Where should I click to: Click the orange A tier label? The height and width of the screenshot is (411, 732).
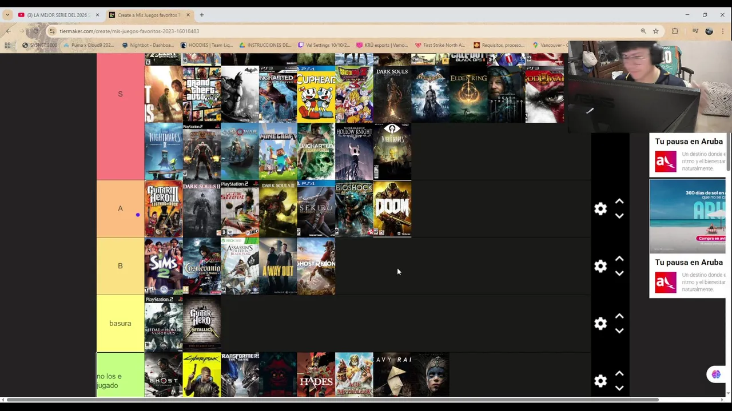120,209
